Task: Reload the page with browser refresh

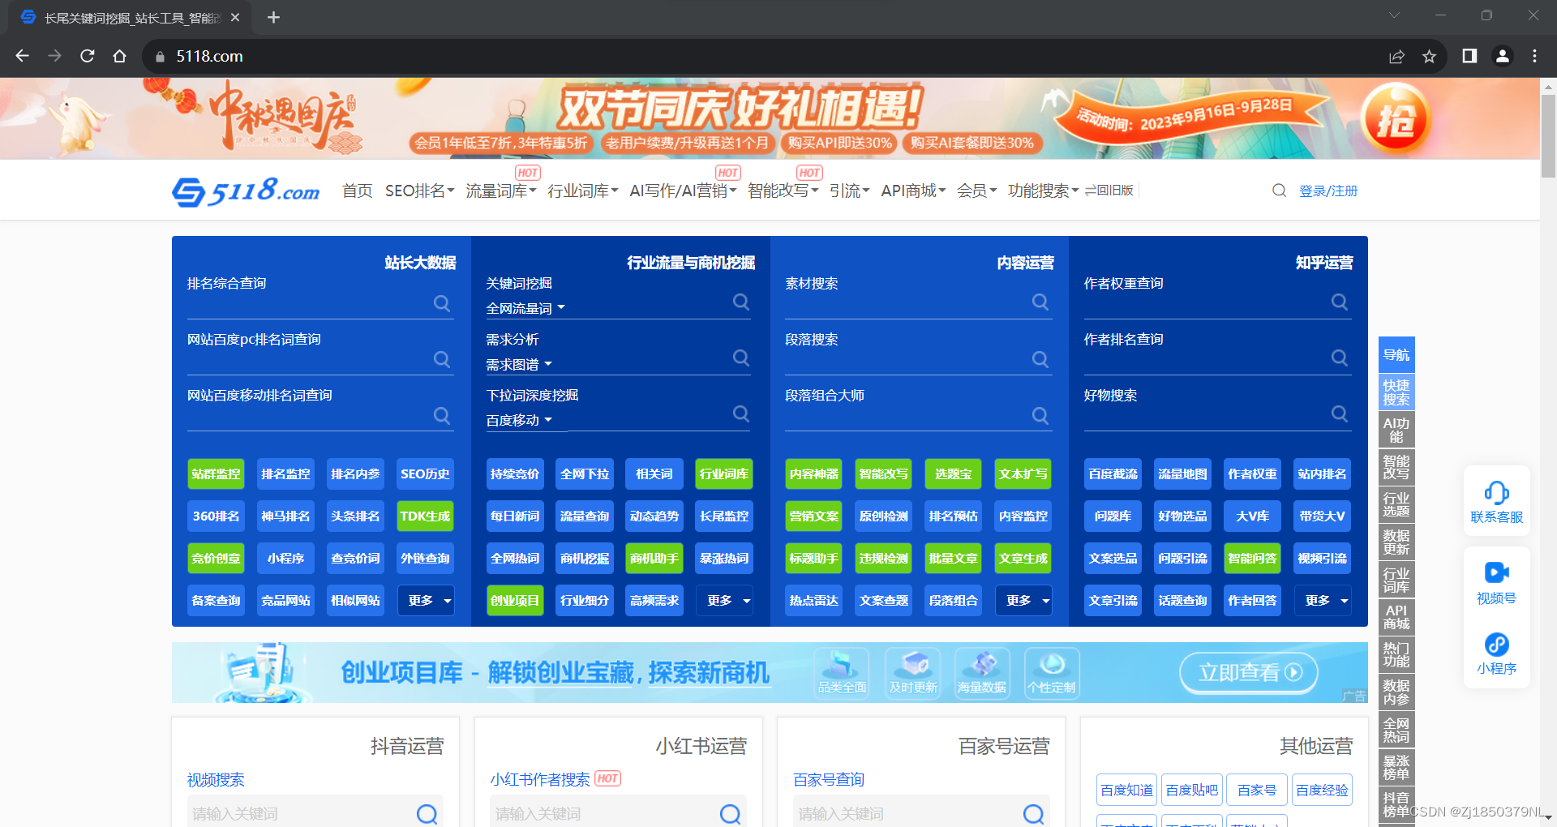Action: (x=88, y=56)
